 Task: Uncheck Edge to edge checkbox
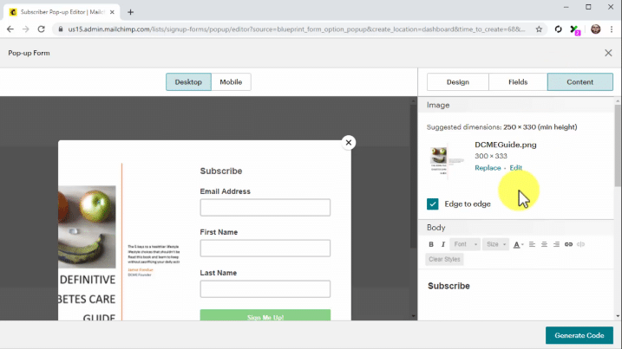coord(432,204)
